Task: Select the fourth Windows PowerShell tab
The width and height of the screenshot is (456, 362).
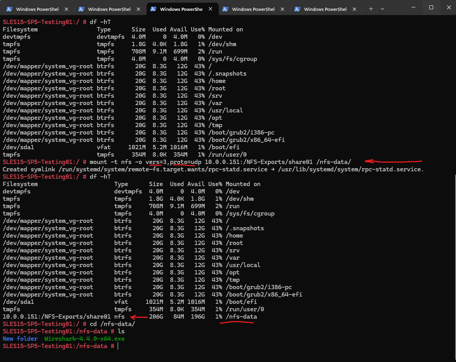Action: [253, 9]
